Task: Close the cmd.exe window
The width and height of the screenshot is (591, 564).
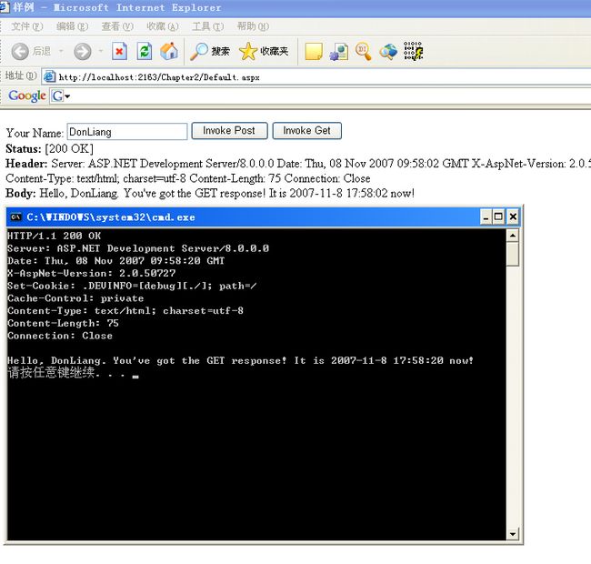Action: click(513, 217)
